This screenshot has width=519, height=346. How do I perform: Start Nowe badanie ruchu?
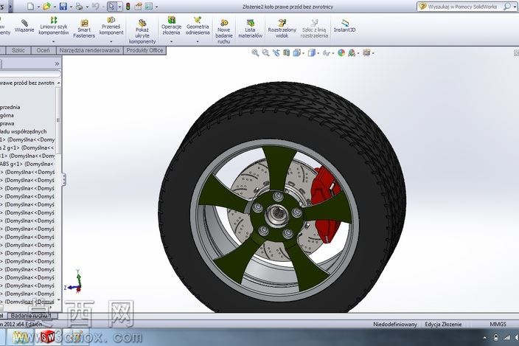coord(224,32)
